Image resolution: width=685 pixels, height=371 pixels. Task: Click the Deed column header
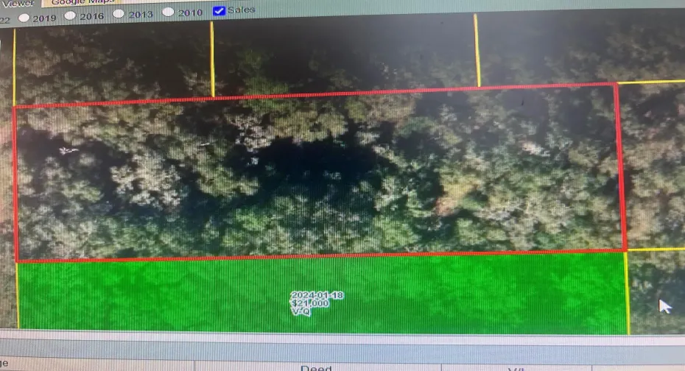pyautogui.click(x=316, y=368)
